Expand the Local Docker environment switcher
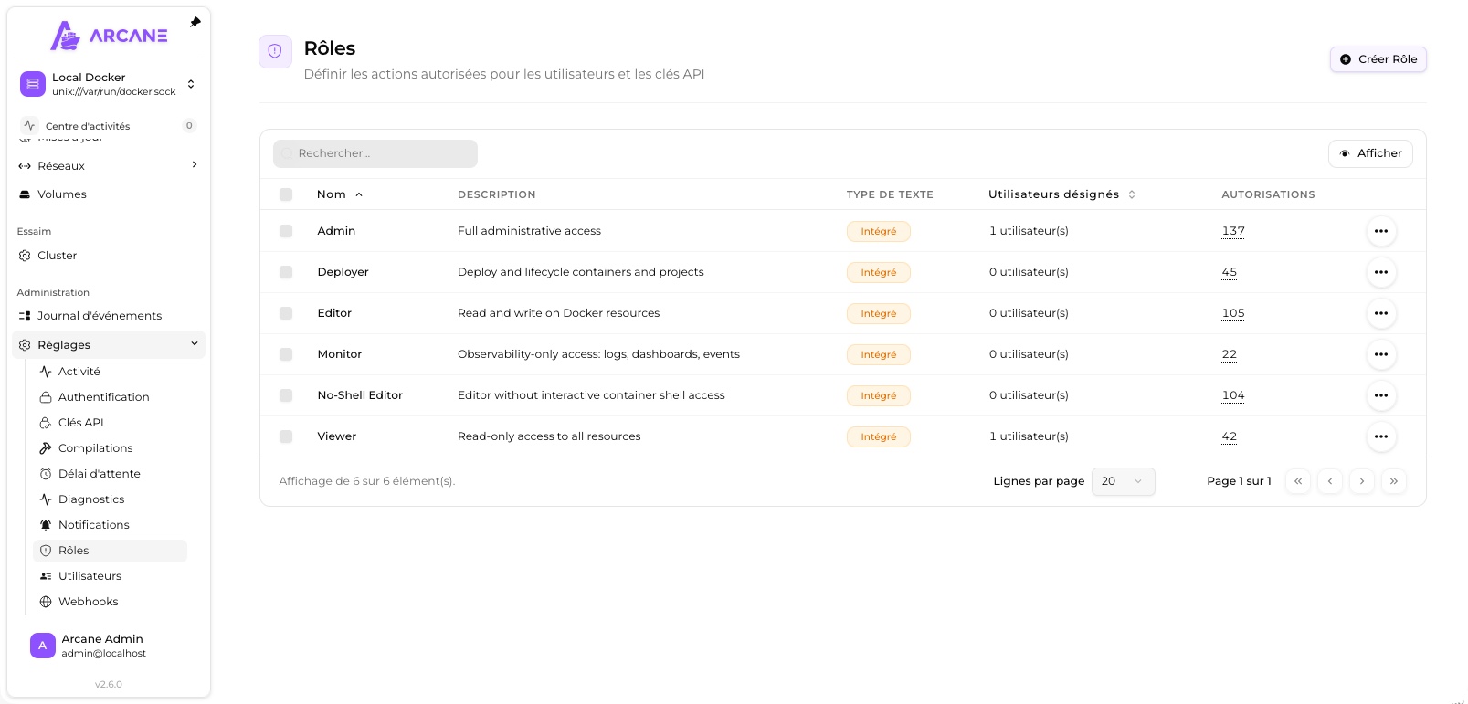This screenshot has width=1468, height=704. tap(109, 84)
